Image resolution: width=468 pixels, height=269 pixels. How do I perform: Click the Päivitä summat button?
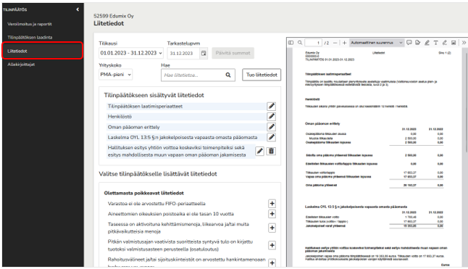pos(233,53)
